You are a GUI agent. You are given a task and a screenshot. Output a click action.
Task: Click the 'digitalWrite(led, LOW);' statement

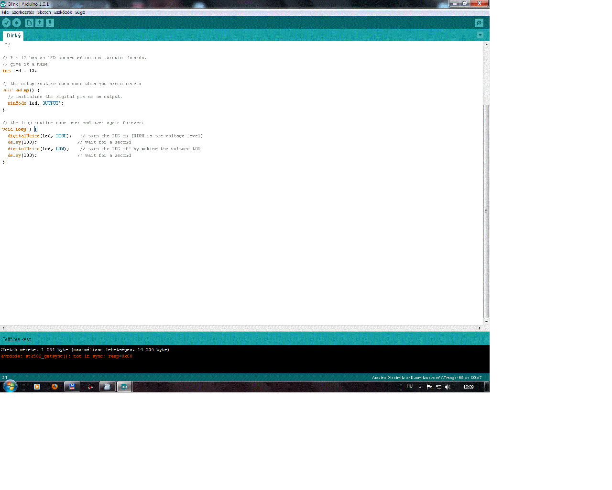click(38, 149)
